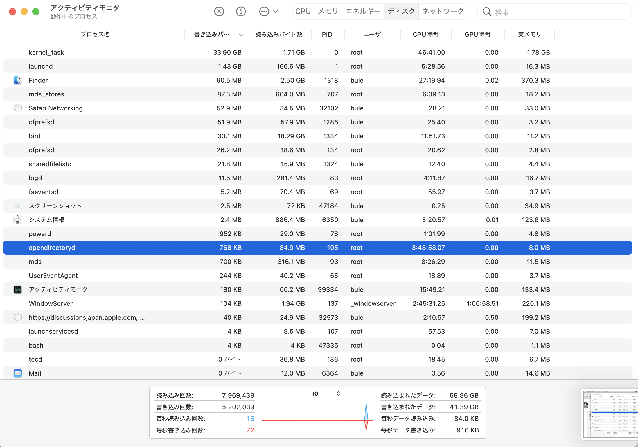Open the screenshot preview thumbnail
The image size is (638, 447).
coord(610,414)
